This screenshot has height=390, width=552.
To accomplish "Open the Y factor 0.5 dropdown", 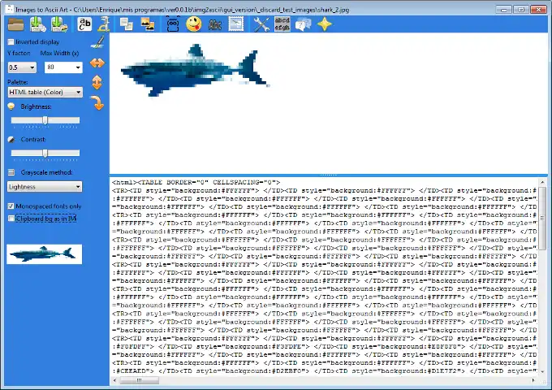I will [x=22, y=67].
